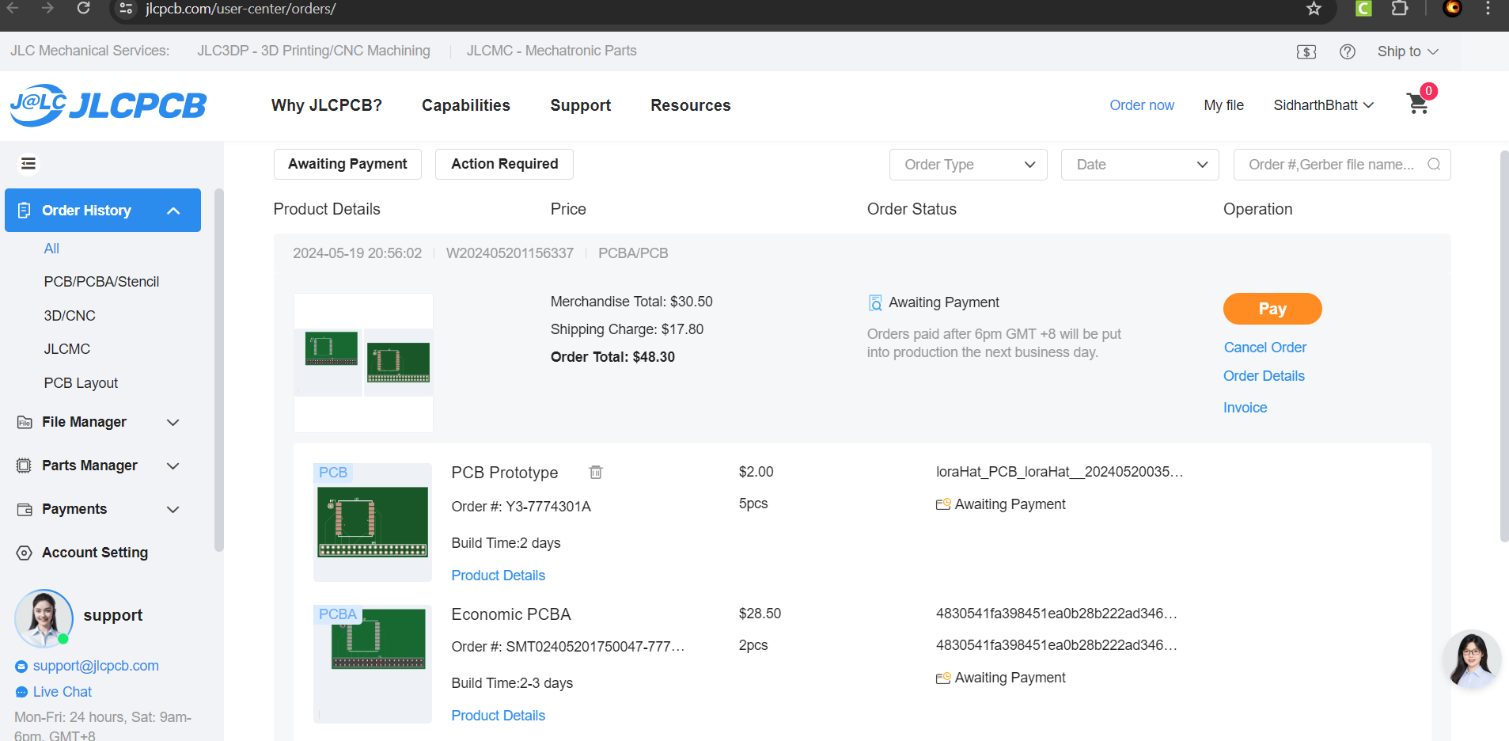Click Account Setting gear icon
This screenshot has height=741, width=1509.
click(x=25, y=553)
